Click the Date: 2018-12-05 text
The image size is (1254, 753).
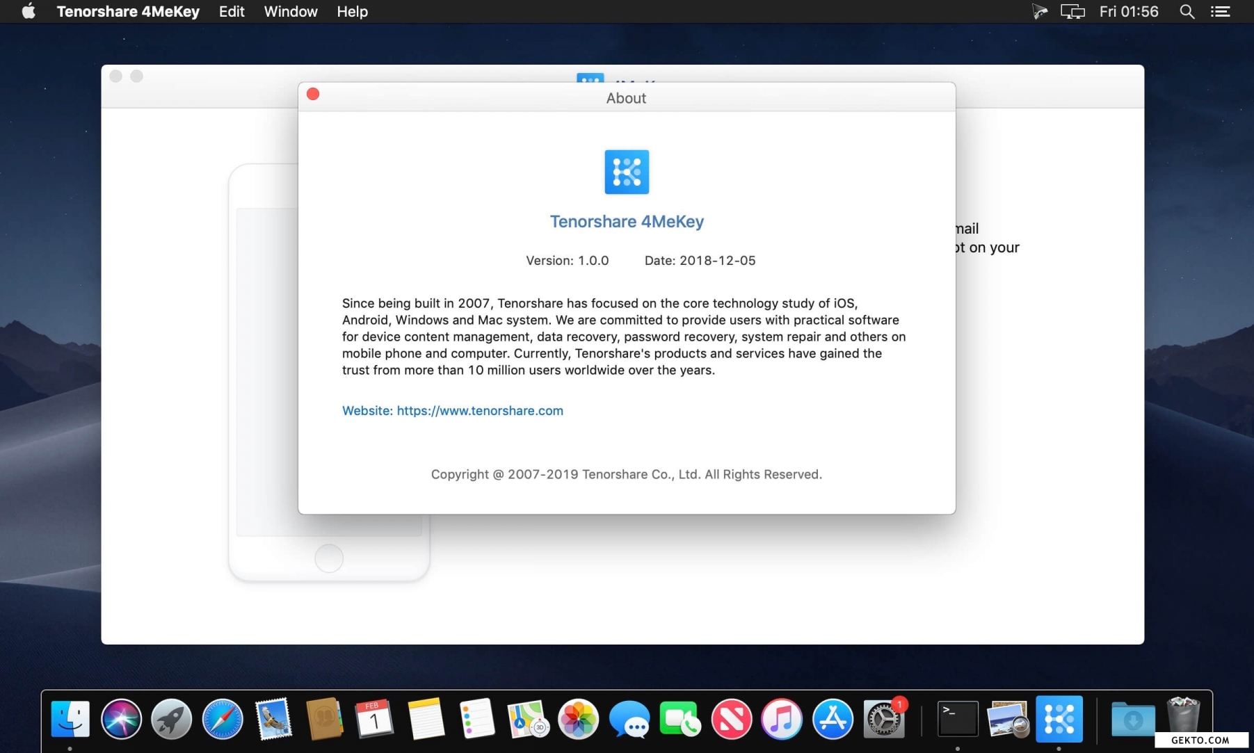tap(700, 260)
